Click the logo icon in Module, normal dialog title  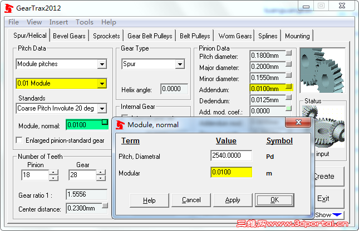[120, 125]
